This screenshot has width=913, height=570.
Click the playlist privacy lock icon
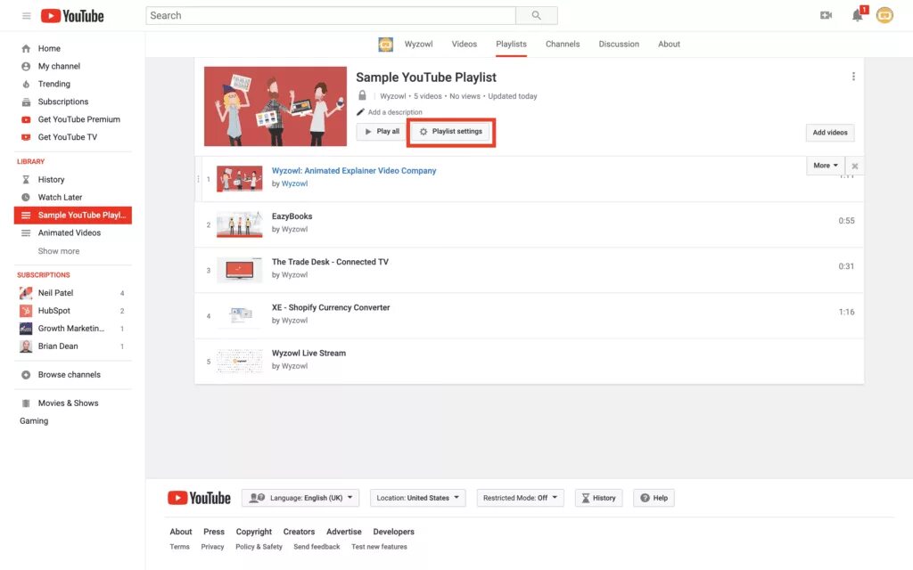click(x=362, y=95)
